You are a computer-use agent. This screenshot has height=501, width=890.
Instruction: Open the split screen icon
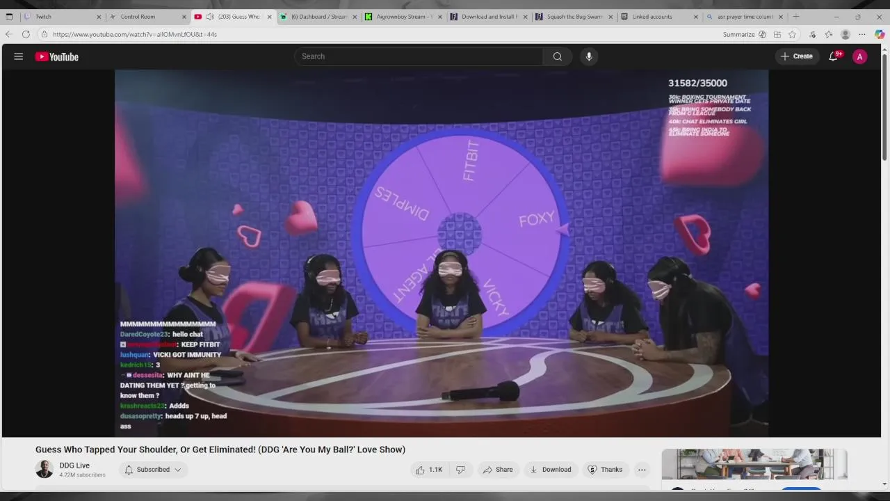pyautogui.click(x=777, y=34)
